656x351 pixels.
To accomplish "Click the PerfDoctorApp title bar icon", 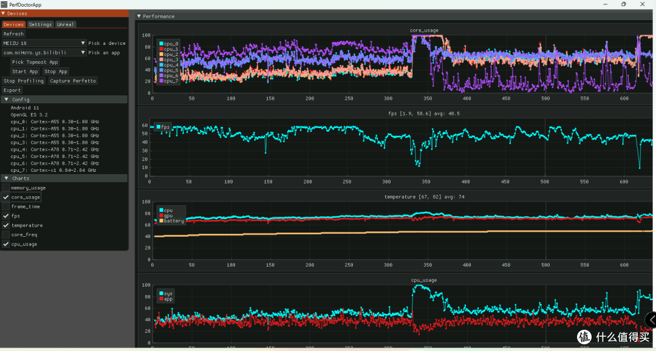I will pyautogui.click(x=4, y=5).
